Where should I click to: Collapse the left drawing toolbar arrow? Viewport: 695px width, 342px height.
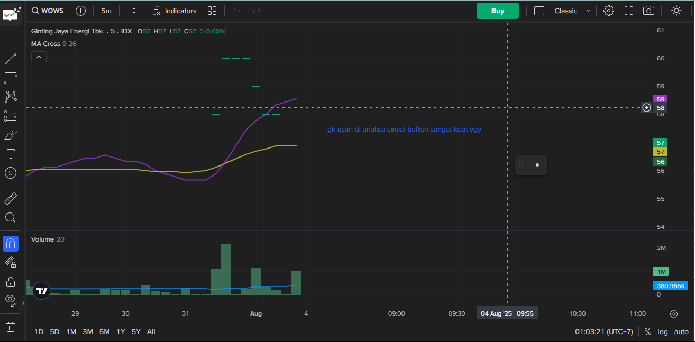tap(23, 303)
